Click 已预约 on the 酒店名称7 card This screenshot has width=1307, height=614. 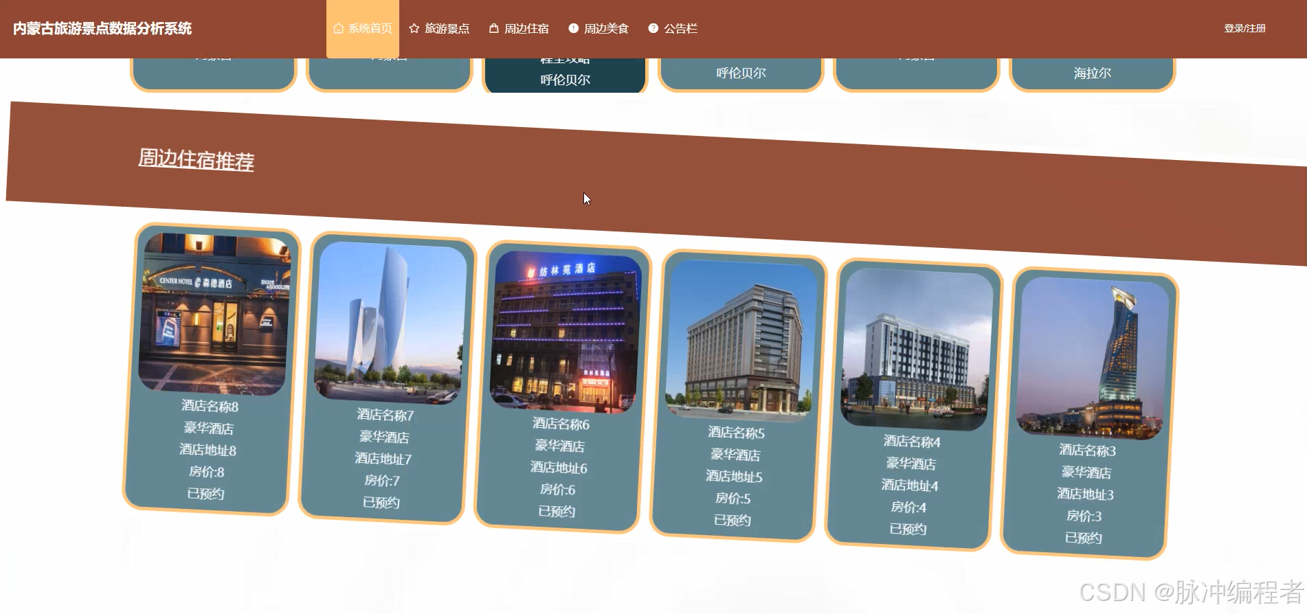coord(381,503)
